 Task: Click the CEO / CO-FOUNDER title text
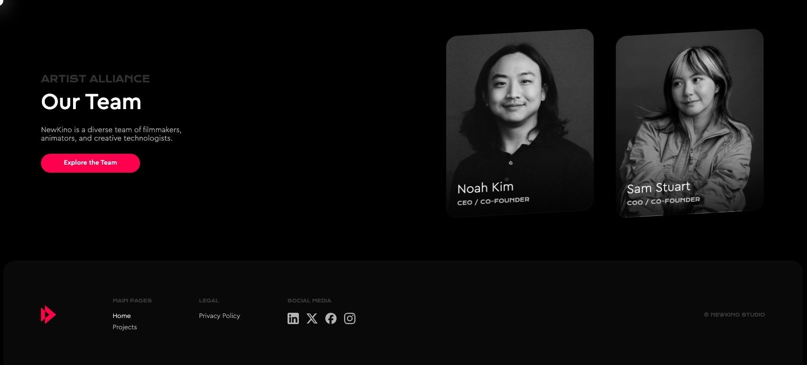(493, 201)
